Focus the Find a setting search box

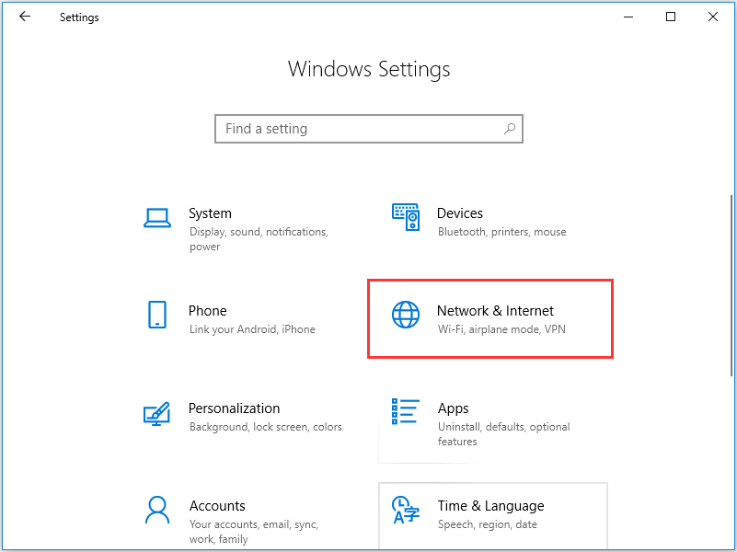pyautogui.click(x=368, y=129)
